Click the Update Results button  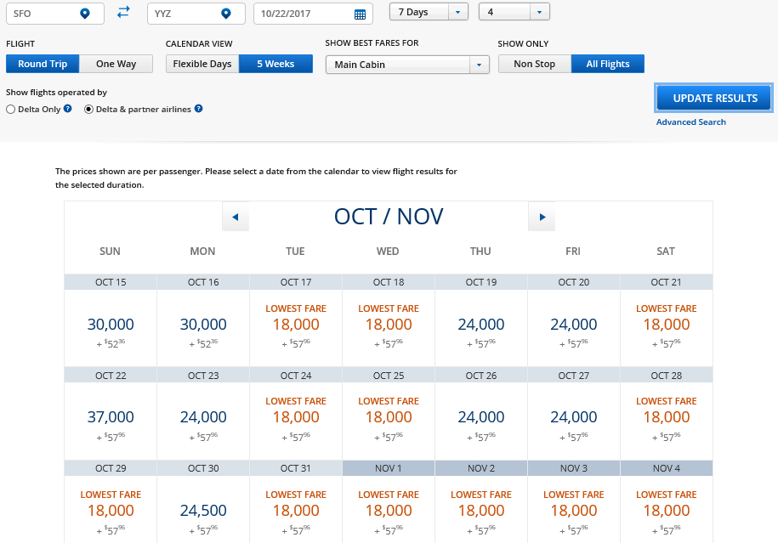pos(714,99)
